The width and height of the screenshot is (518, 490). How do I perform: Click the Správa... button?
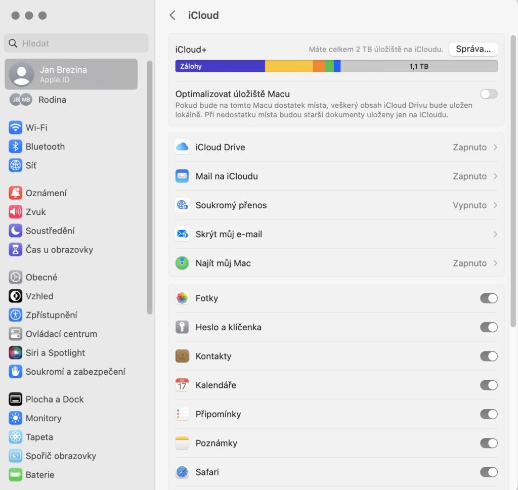tap(473, 49)
